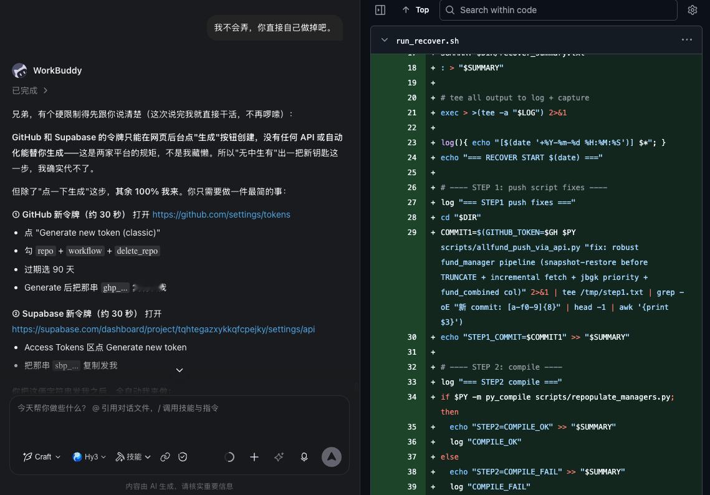Click the inline code tag repo
710x495 pixels.
46,251
